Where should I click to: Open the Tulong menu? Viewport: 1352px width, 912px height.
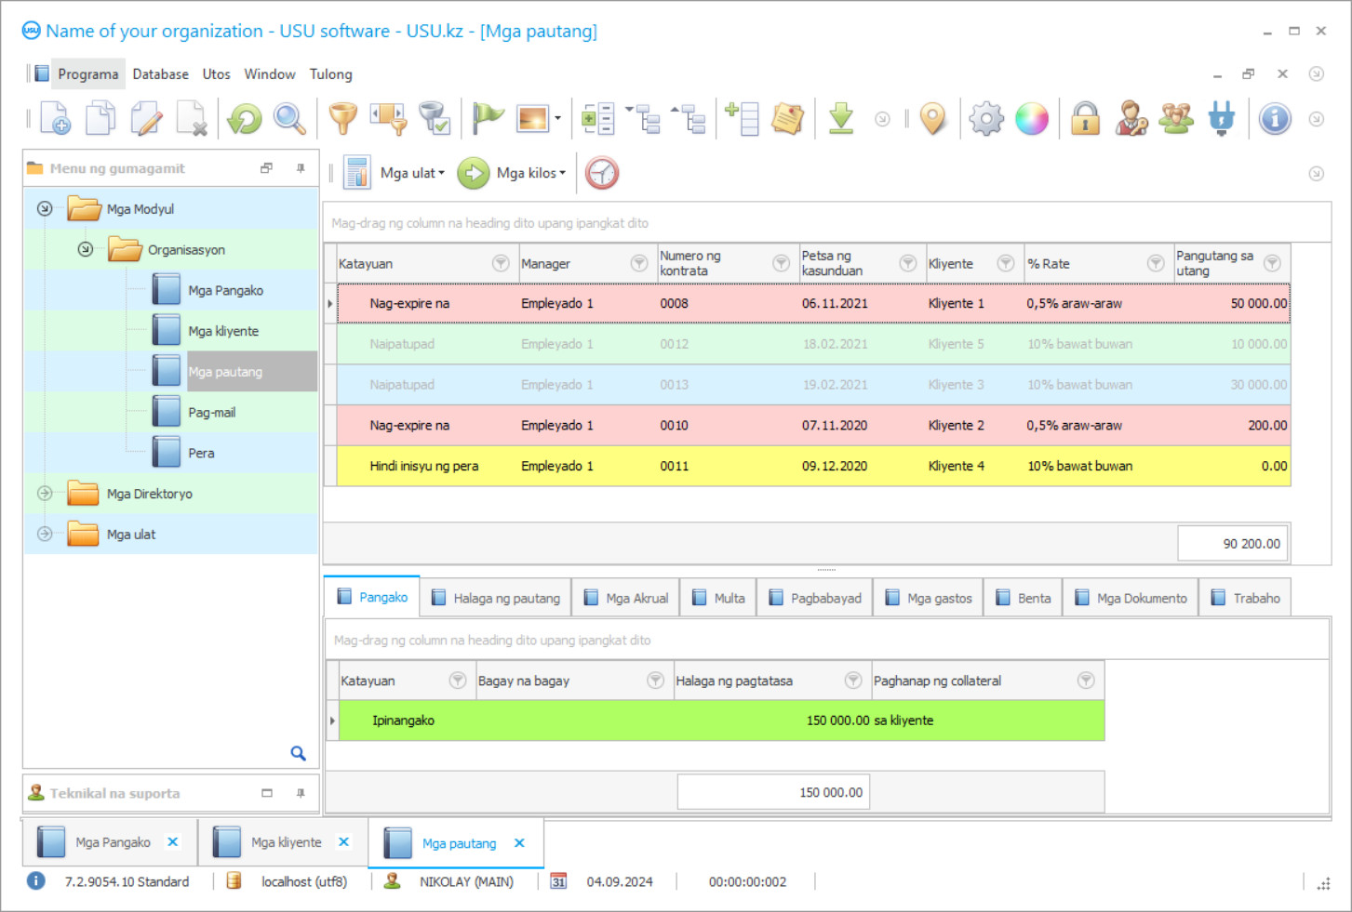(x=330, y=74)
